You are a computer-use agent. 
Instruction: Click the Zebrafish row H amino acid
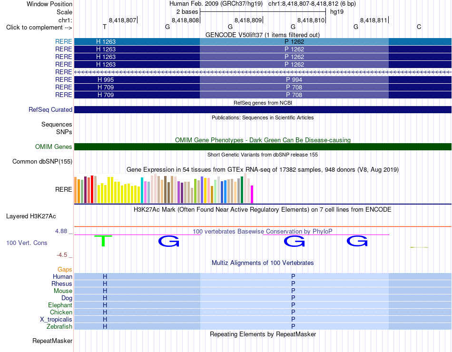[105, 327]
